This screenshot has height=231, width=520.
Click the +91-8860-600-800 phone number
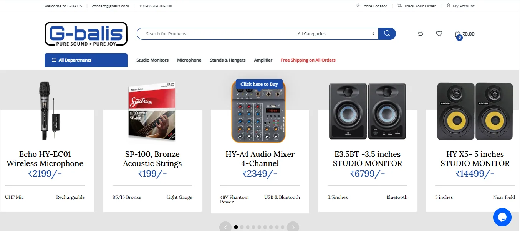[156, 6]
